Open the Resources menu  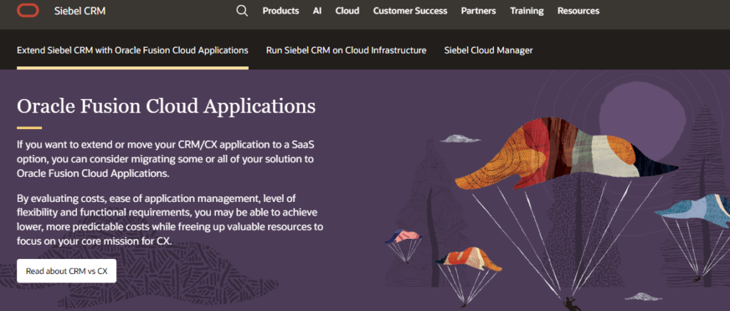(578, 11)
